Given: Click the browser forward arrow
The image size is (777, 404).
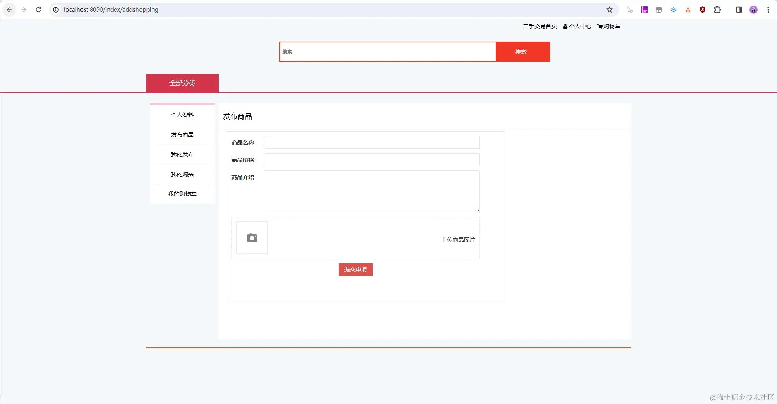Looking at the screenshot, I should pos(24,10).
